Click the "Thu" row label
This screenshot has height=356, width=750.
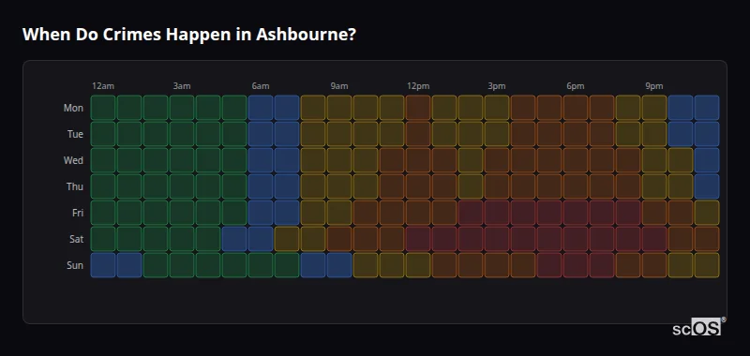[75, 186]
